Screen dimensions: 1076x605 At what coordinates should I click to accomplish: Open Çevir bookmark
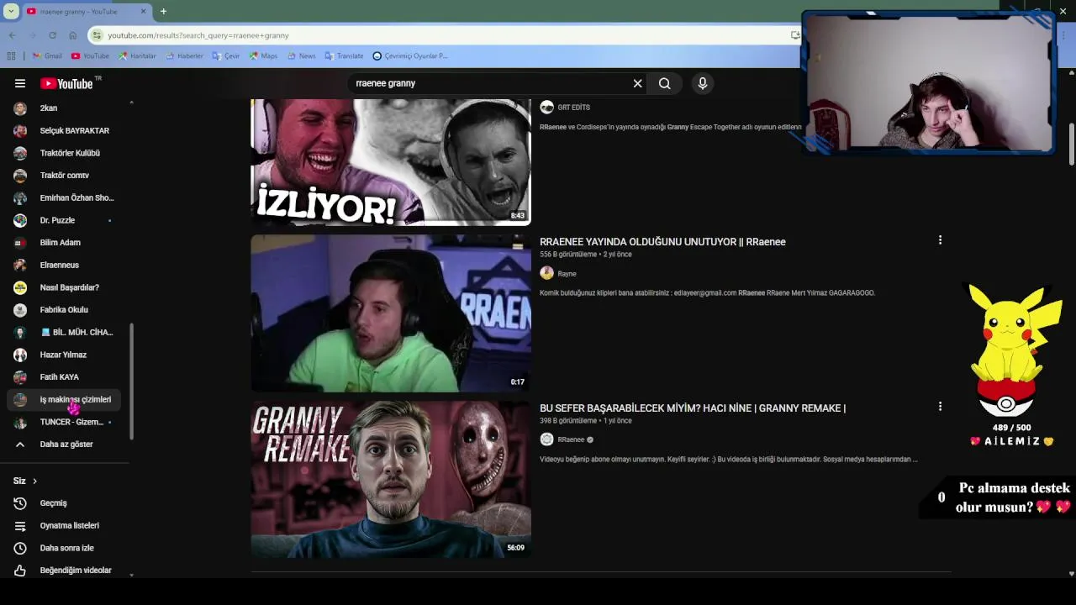[226, 56]
